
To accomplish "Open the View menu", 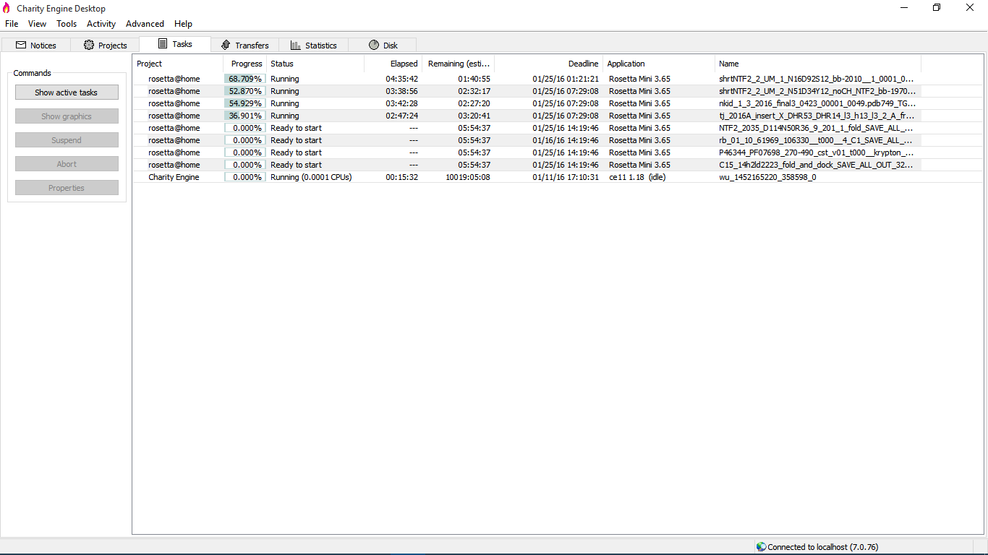I will tap(37, 24).
